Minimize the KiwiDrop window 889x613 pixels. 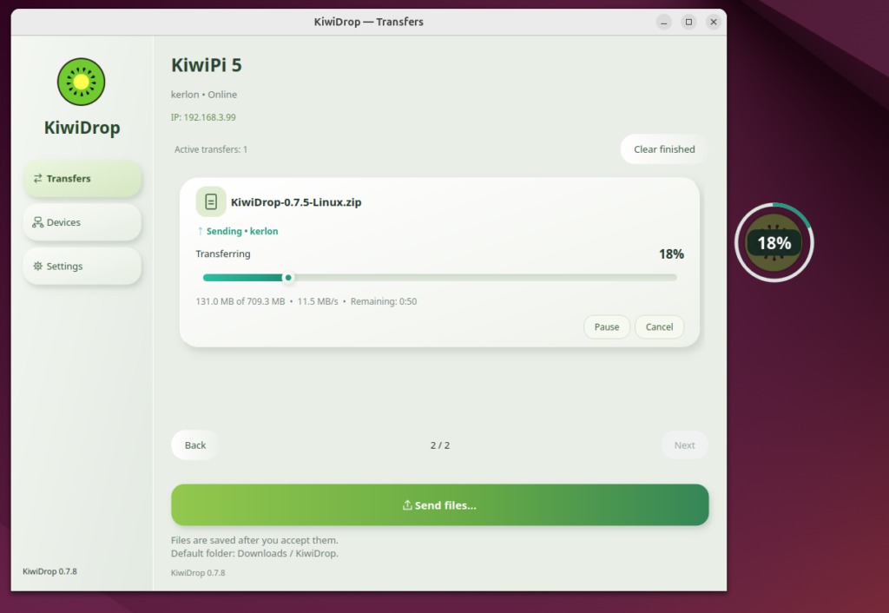pyautogui.click(x=664, y=22)
